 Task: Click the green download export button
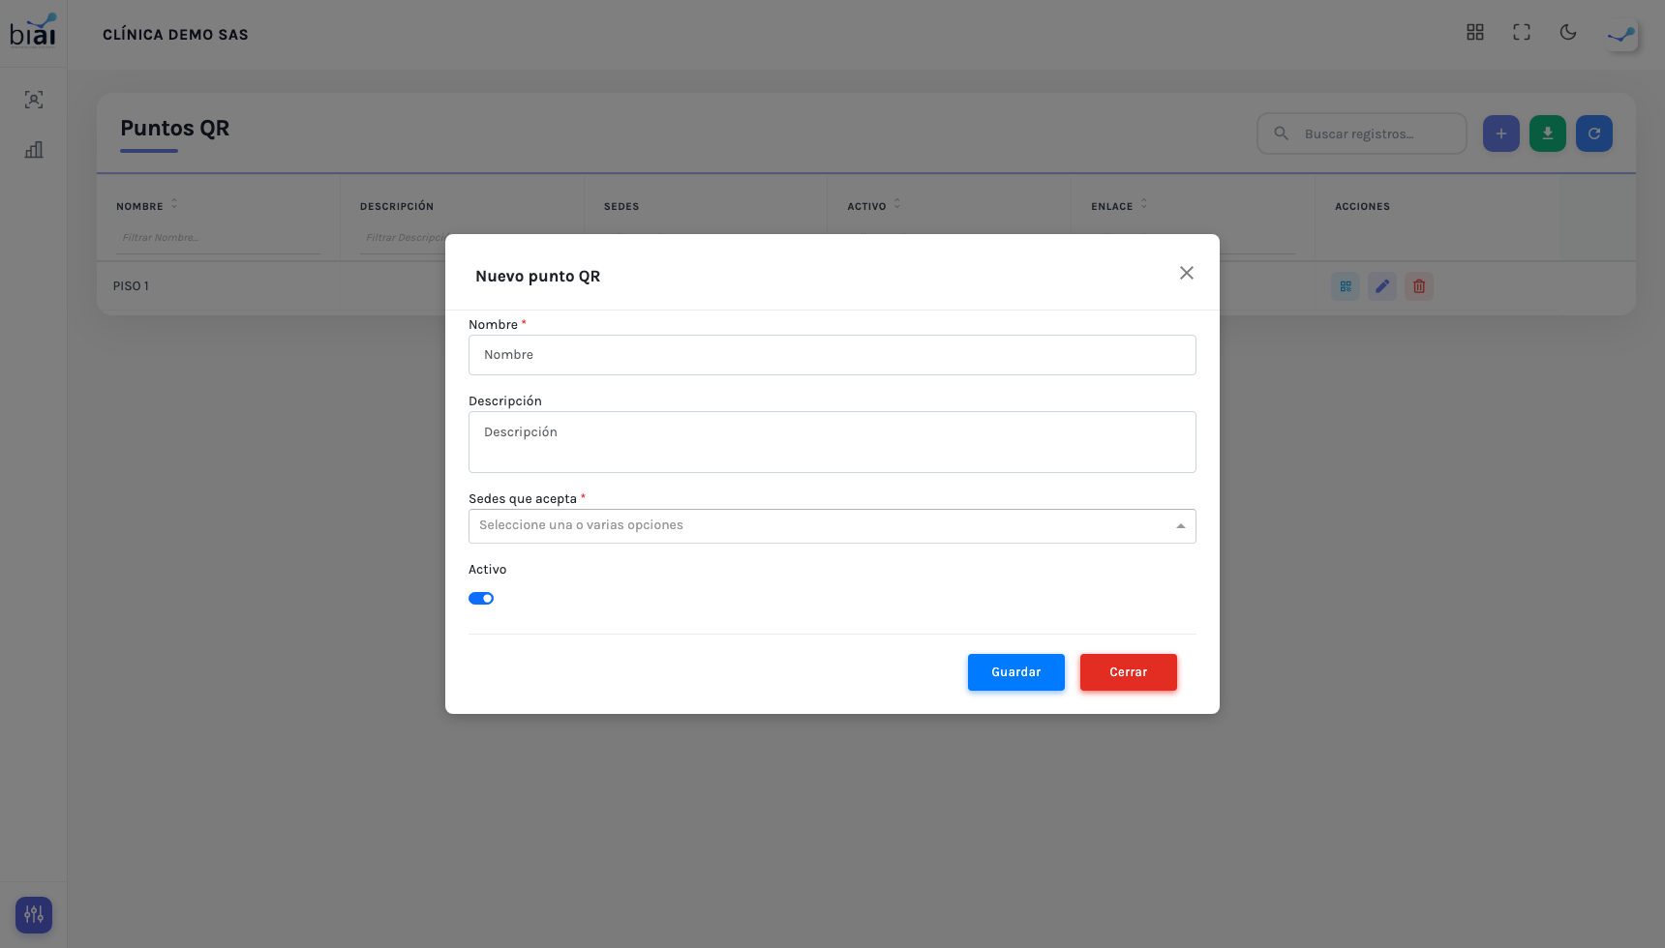coord(1548,133)
